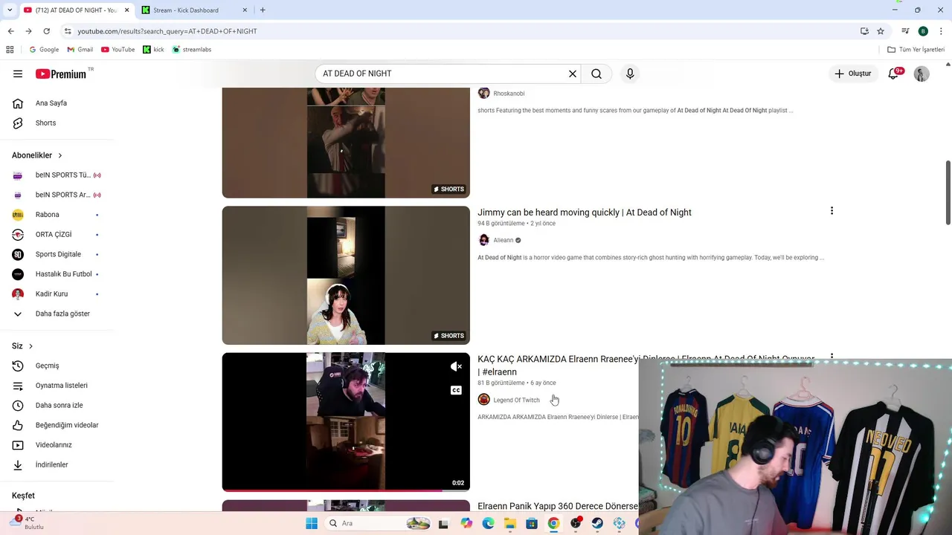Open the Alieann channel link

(x=504, y=240)
